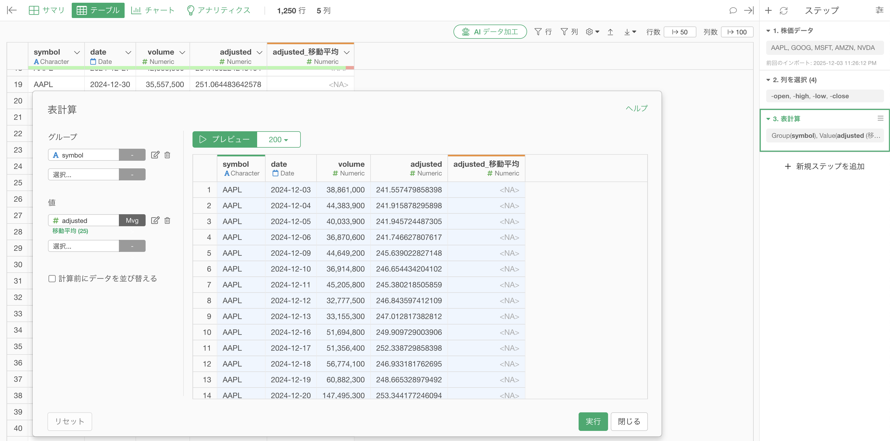Enable sort data before calculation checkbox
The image size is (890, 441).
click(52, 278)
